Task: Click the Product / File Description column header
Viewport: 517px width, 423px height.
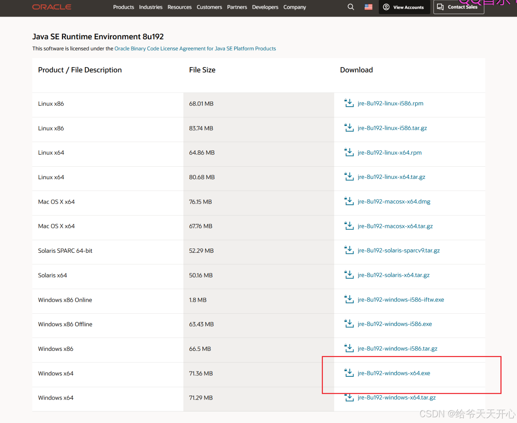Action: coord(80,70)
